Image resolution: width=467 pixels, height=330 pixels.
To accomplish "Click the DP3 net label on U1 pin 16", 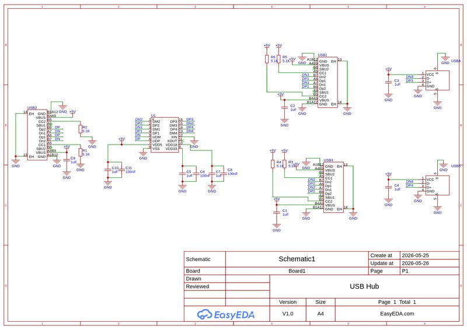I will 190,120.
